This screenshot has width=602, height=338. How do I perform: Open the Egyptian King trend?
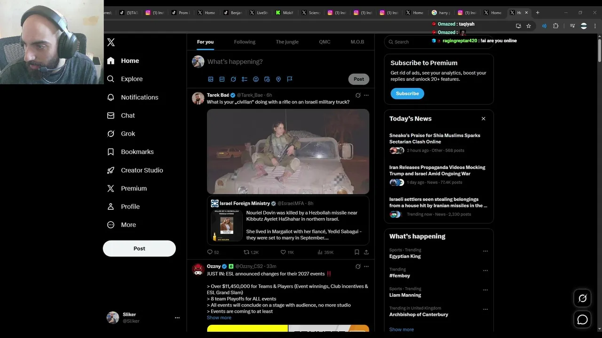(x=405, y=256)
